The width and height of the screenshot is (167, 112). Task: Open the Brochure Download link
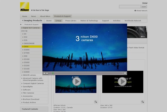(x=31, y=99)
